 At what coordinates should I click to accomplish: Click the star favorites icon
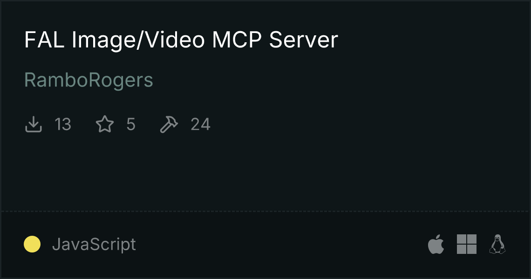105,124
